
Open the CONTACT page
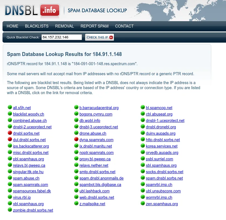point(124,26)
